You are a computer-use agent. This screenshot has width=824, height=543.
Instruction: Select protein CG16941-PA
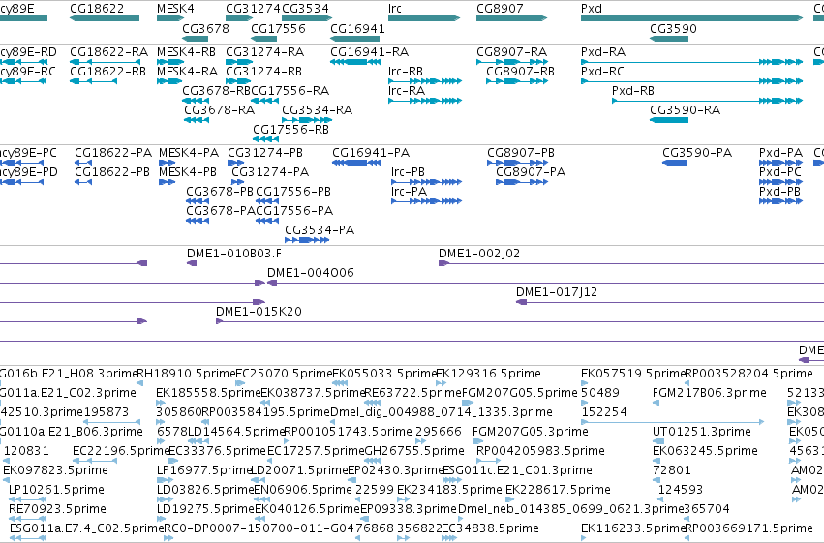[371, 152]
